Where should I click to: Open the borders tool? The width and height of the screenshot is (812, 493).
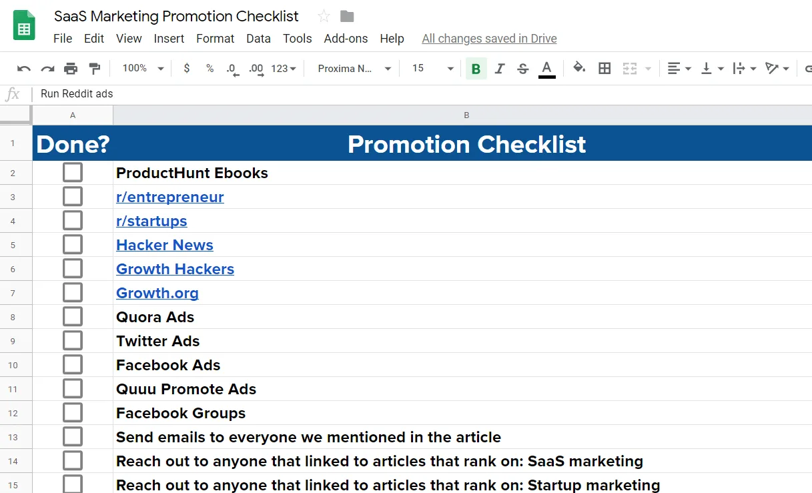pyautogui.click(x=604, y=68)
